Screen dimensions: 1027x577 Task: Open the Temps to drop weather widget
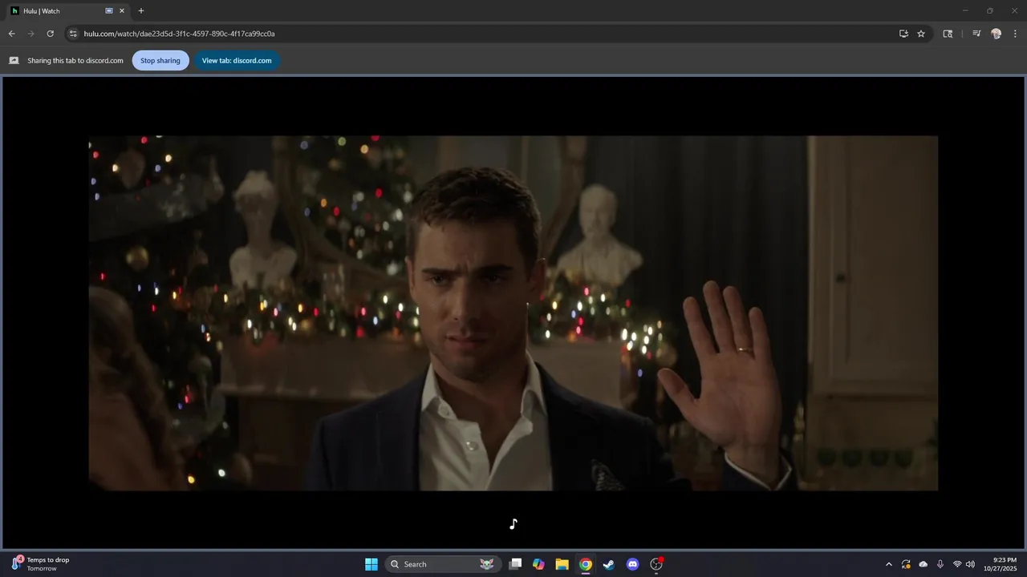[40, 564]
